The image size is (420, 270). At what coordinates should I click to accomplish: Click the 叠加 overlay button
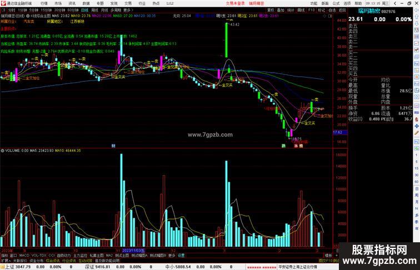pos(281,10)
